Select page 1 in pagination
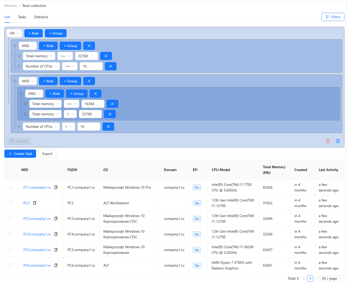 pos(310,278)
